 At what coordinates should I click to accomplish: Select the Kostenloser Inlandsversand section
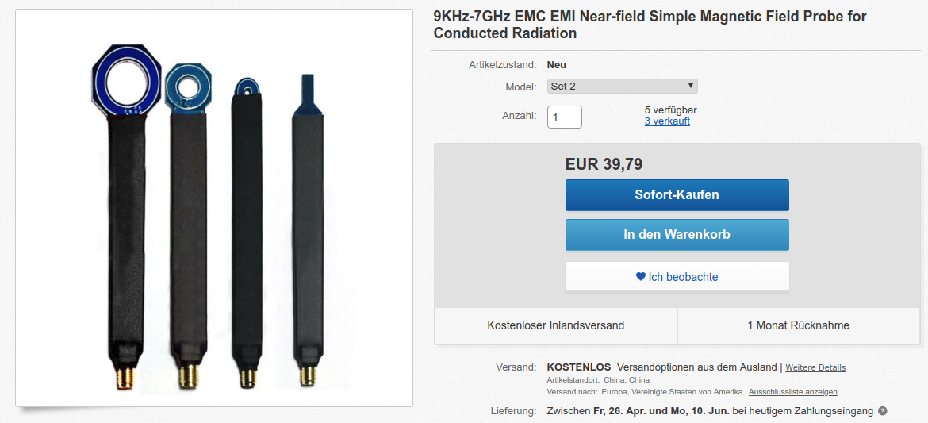(x=555, y=325)
